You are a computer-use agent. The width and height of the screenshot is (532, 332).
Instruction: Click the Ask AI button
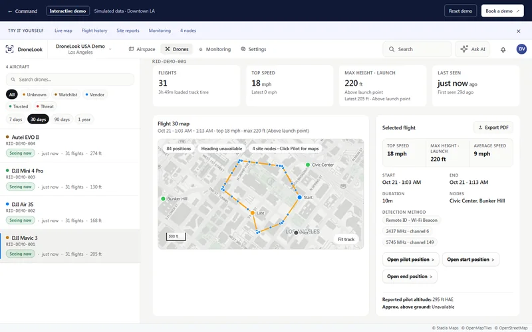(473, 49)
